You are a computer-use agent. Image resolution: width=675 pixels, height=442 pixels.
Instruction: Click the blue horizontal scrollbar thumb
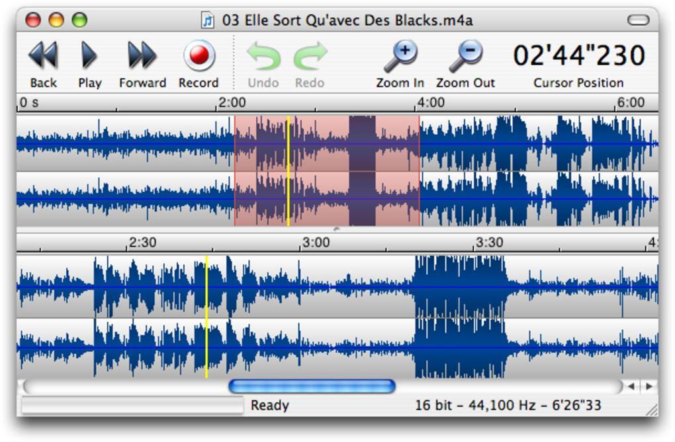(x=311, y=386)
